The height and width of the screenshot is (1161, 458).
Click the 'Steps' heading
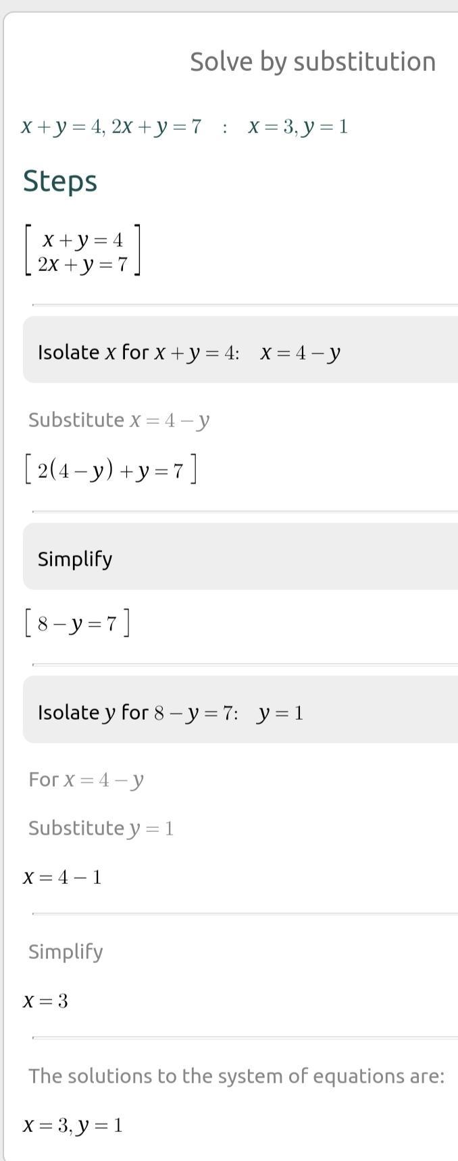(60, 181)
